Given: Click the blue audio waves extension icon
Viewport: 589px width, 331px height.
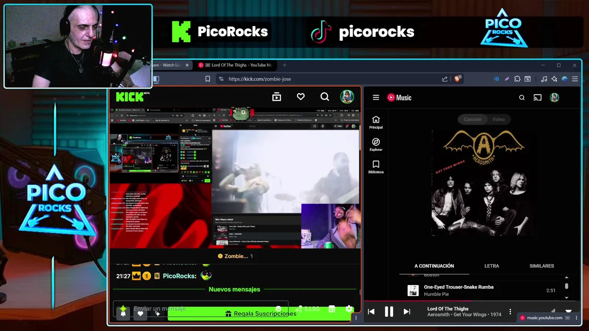Looking at the screenshot, I should pos(496,79).
